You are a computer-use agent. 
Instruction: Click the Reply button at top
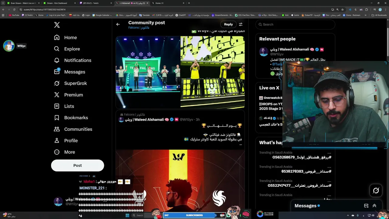(228, 24)
